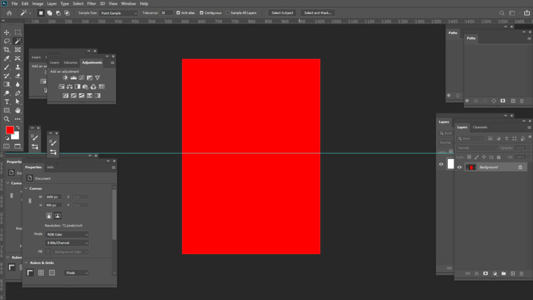Open the Pixels units dropdown
The image size is (533, 300).
tap(76, 273)
